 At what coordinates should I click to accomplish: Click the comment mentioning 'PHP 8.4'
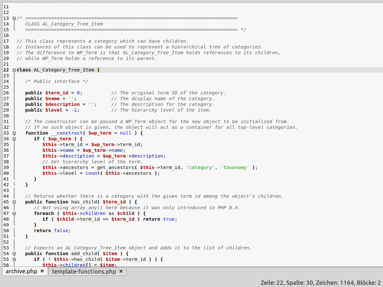coord(137,208)
